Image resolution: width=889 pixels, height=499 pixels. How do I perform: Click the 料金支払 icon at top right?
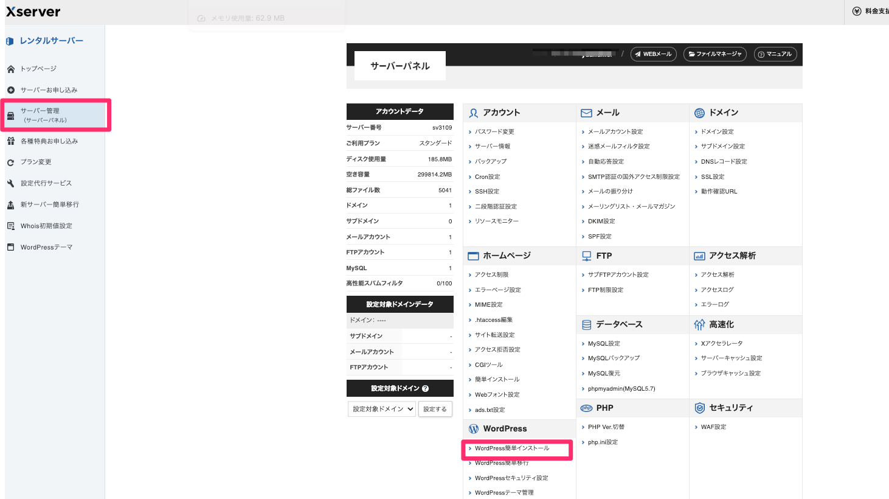point(856,10)
